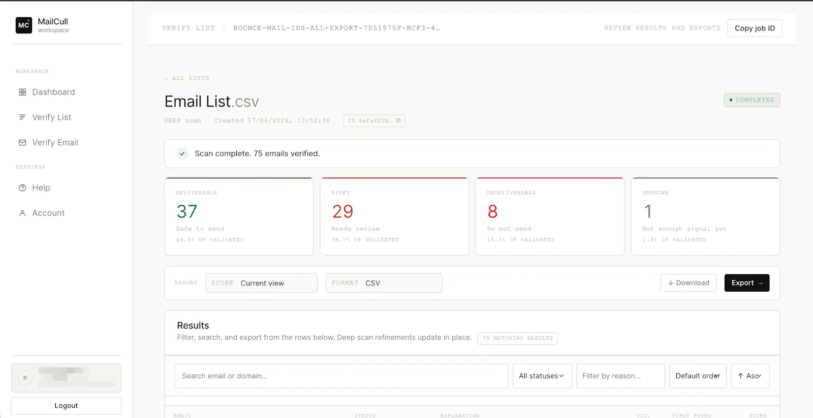Go back to All Lists
The image size is (813, 418).
point(186,78)
